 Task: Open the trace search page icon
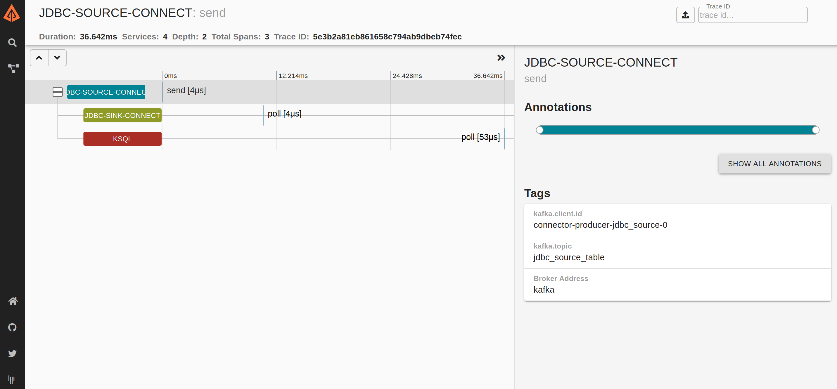(x=12, y=43)
